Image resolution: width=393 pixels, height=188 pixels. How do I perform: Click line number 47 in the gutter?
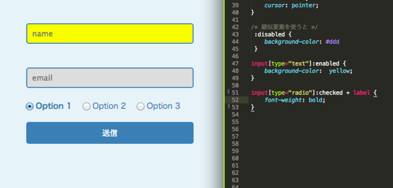coord(235,64)
